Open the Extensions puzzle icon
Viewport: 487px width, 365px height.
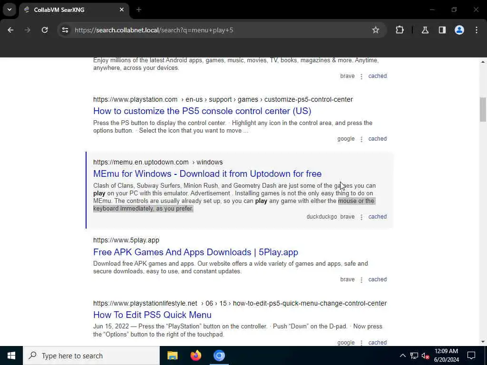pyautogui.click(x=399, y=30)
